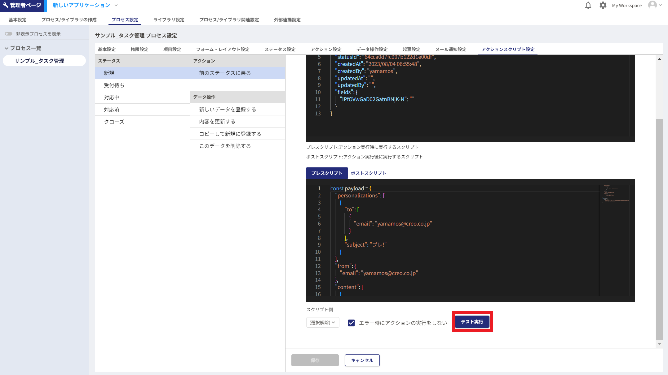The image size is (668, 375).
Task: Switch to 項目設定 sub-tab
Action: [x=172, y=49]
